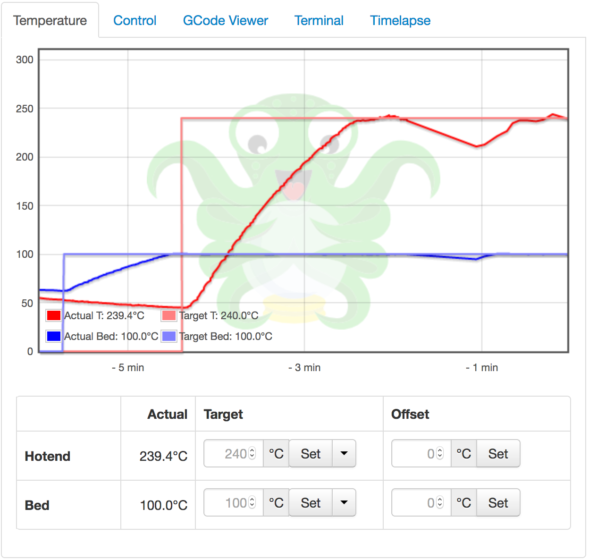Select the Temperature tab
The height and width of the screenshot is (560, 589).
(x=50, y=20)
